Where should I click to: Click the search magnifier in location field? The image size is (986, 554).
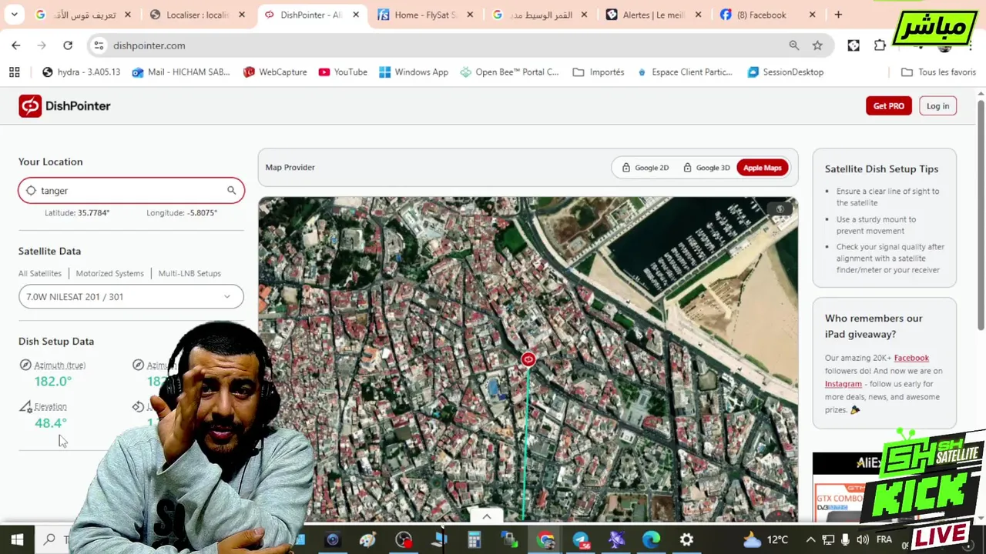(231, 191)
